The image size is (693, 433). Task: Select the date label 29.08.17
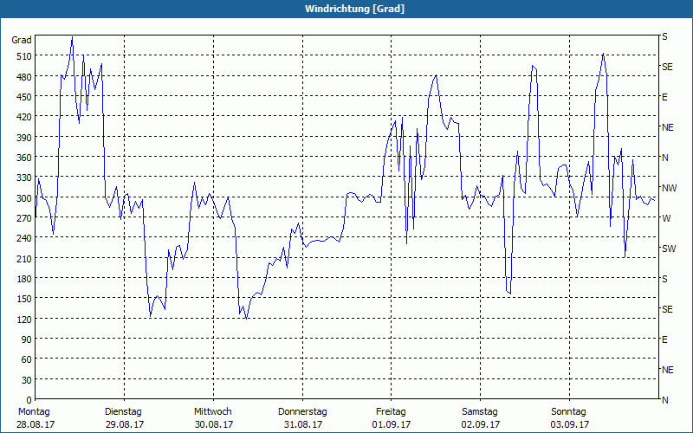click(x=125, y=424)
